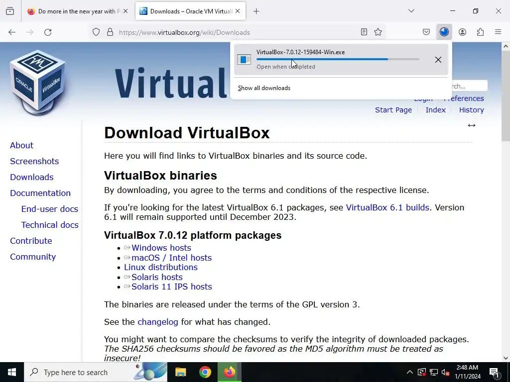Open Contribute sidebar link
Screen dimensions: 510x382
pos(31,241)
